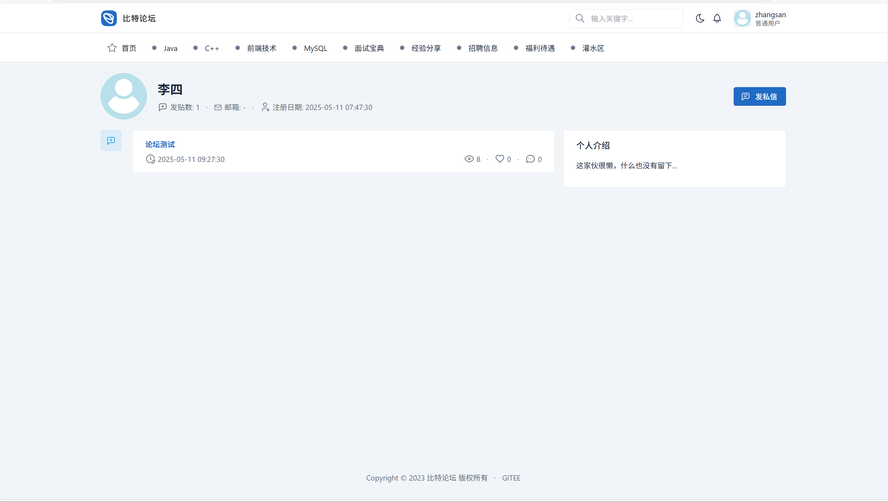This screenshot has height=502, width=888.
Task: Click the eye view-count icon
Action: coord(469,159)
